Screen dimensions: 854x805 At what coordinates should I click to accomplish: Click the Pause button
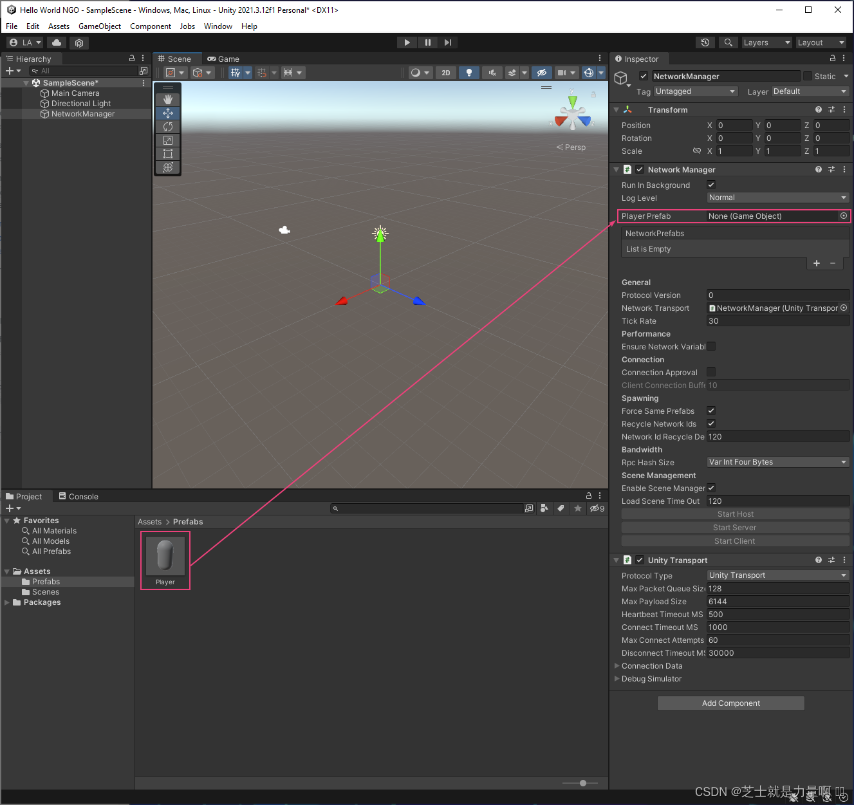click(427, 42)
